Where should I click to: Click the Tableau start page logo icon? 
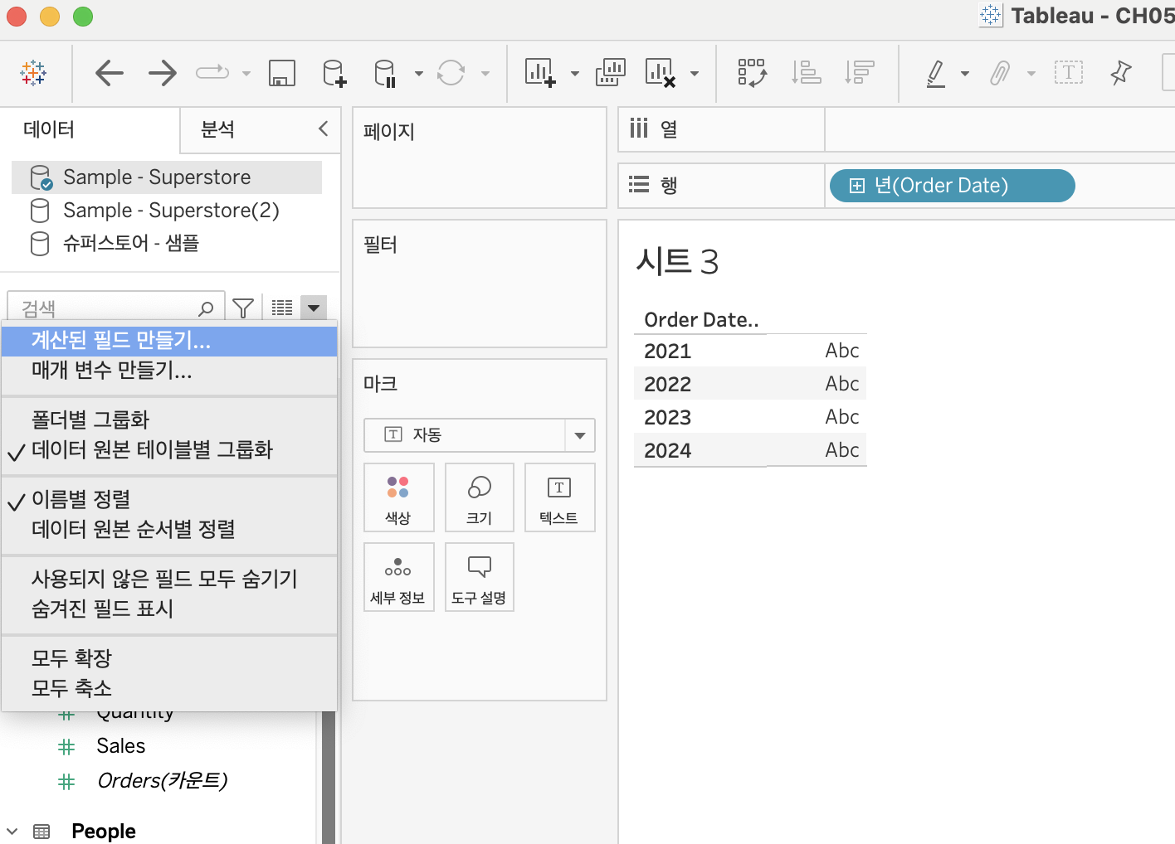pos(33,73)
